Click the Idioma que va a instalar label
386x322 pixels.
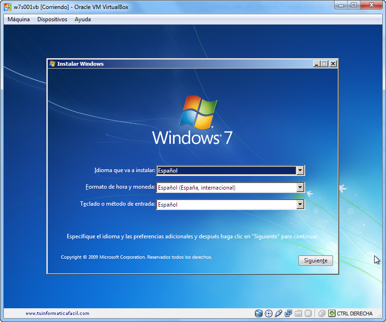point(124,170)
